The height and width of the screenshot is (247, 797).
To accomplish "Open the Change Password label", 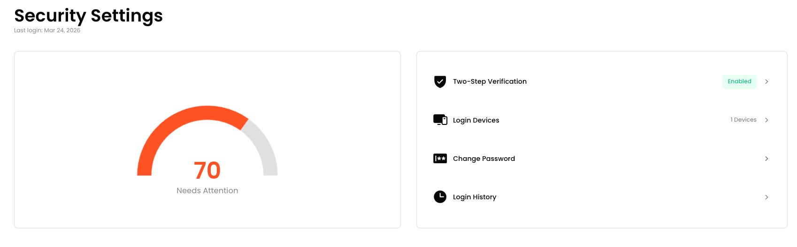I will (x=484, y=159).
